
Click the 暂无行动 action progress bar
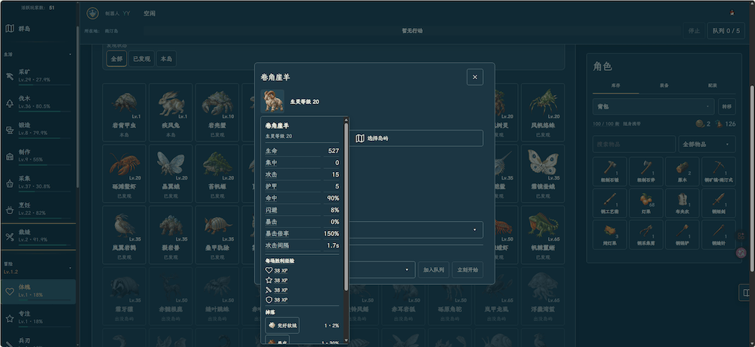pyautogui.click(x=411, y=31)
